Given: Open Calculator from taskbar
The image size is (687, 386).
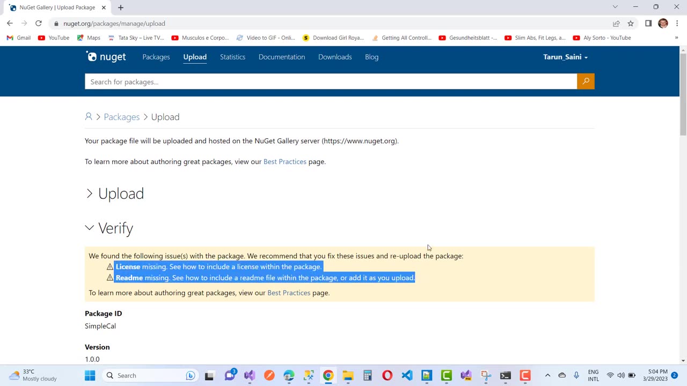Looking at the screenshot, I should coord(368,375).
